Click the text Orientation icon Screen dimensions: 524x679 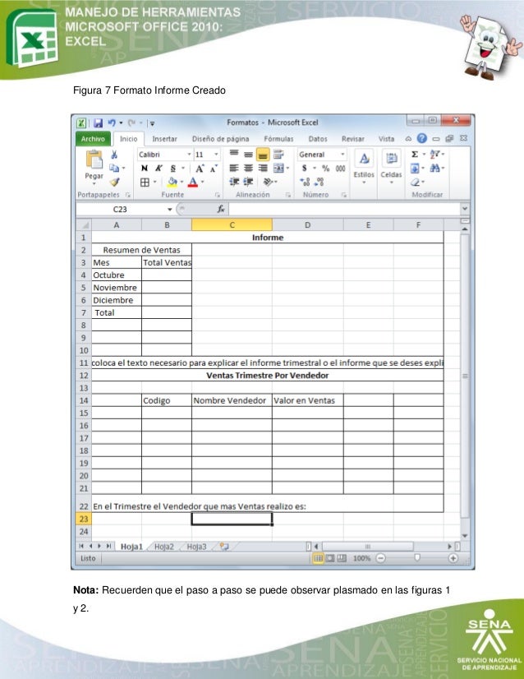[x=269, y=182]
